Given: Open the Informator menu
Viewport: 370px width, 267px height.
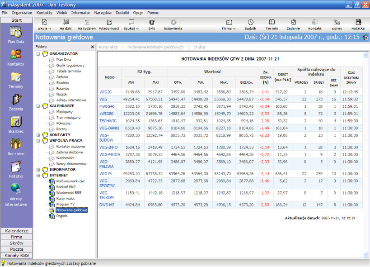Looking at the screenshot, I should 80,13.
